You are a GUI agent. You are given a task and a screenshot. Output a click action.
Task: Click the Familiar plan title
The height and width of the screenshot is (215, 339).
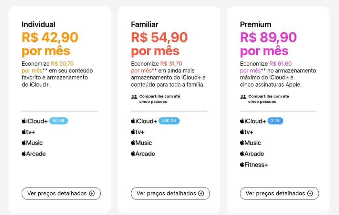[144, 24]
